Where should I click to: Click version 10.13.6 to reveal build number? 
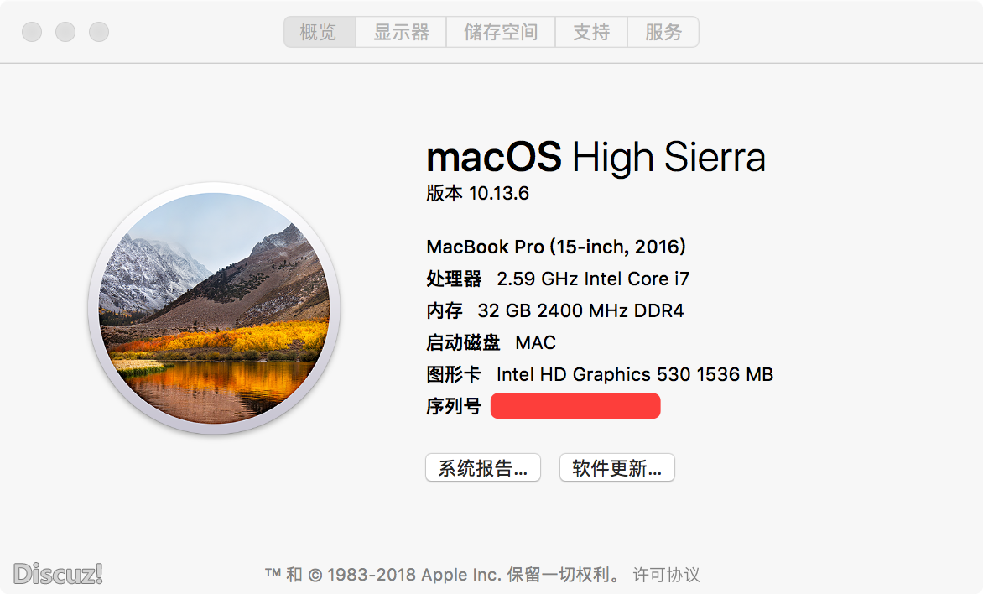(498, 194)
